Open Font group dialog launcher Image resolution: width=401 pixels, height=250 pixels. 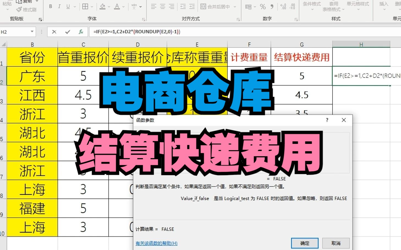coord(144,19)
